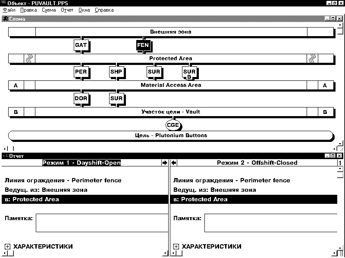The height and width of the screenshot is (258, 345).
Task: Click the SUR element below Material Access Area
Action: [116, 98]
